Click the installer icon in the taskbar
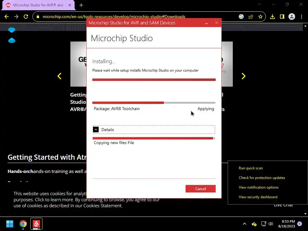Image resolution: width=308 pixels, height=231 pixels. coord(36,224)
